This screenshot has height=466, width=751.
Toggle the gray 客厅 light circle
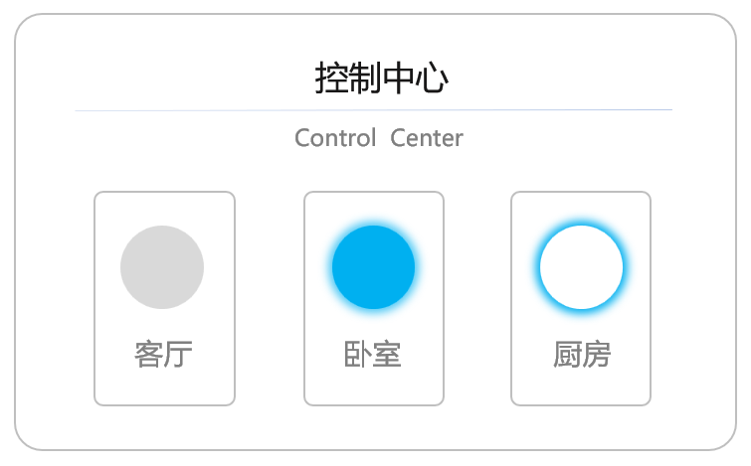click(x=162, y=267)
